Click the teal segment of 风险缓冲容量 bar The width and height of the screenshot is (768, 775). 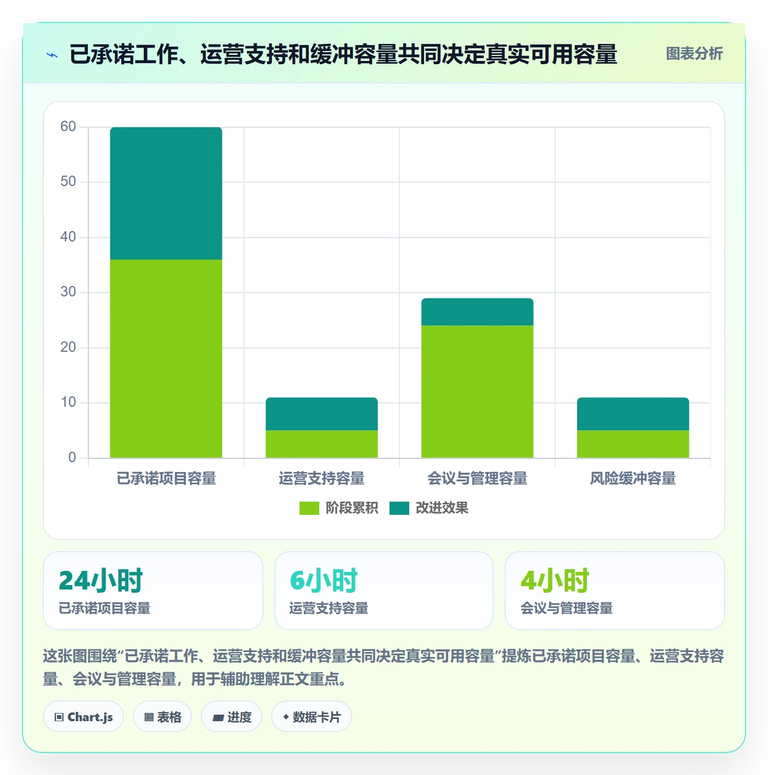coord(633,414)
